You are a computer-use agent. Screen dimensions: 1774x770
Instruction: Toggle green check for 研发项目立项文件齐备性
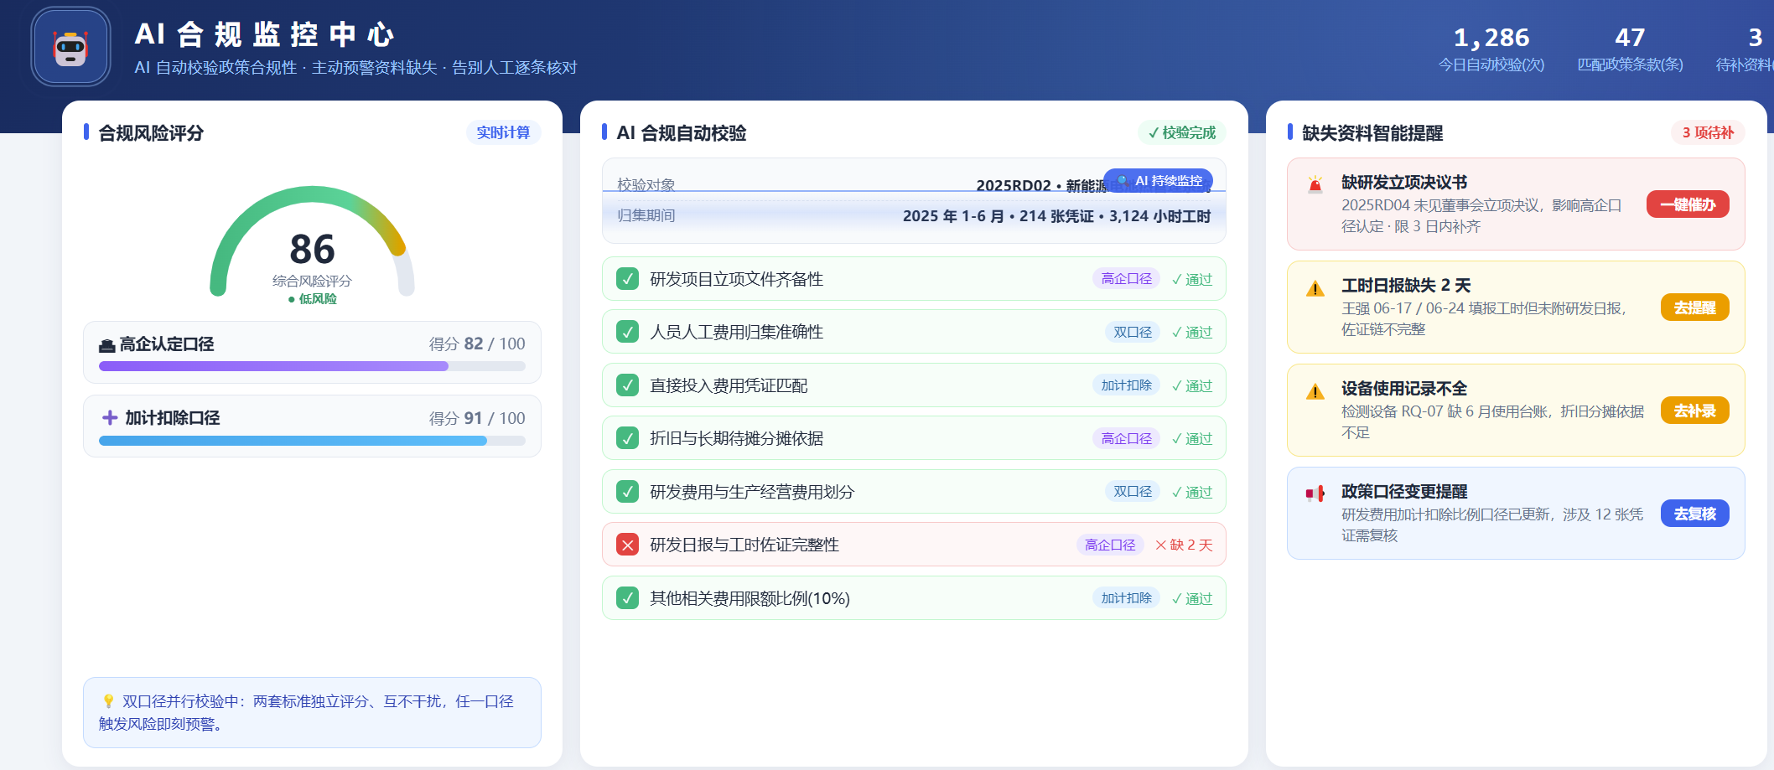(x=627, y=279)
